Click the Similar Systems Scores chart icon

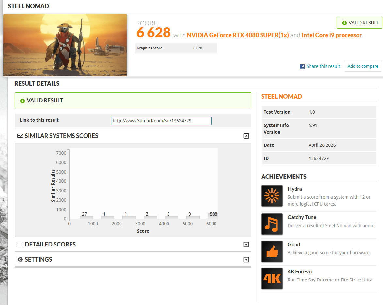20,136
